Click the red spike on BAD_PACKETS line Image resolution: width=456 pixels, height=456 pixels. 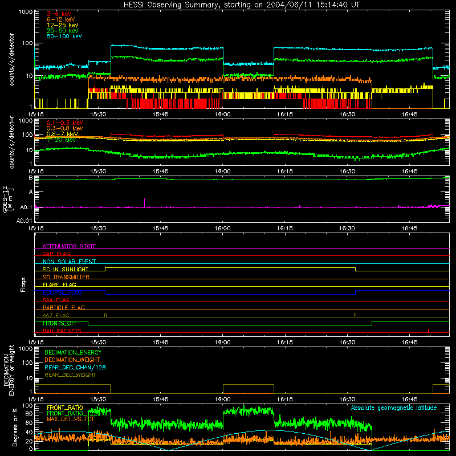429,331
